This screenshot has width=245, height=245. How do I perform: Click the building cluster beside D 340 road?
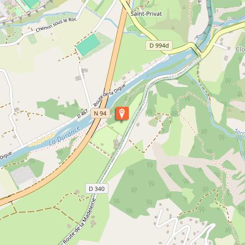[117, 143]
